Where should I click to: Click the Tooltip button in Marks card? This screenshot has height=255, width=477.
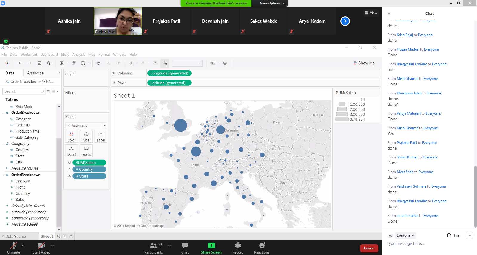[86, 151]
